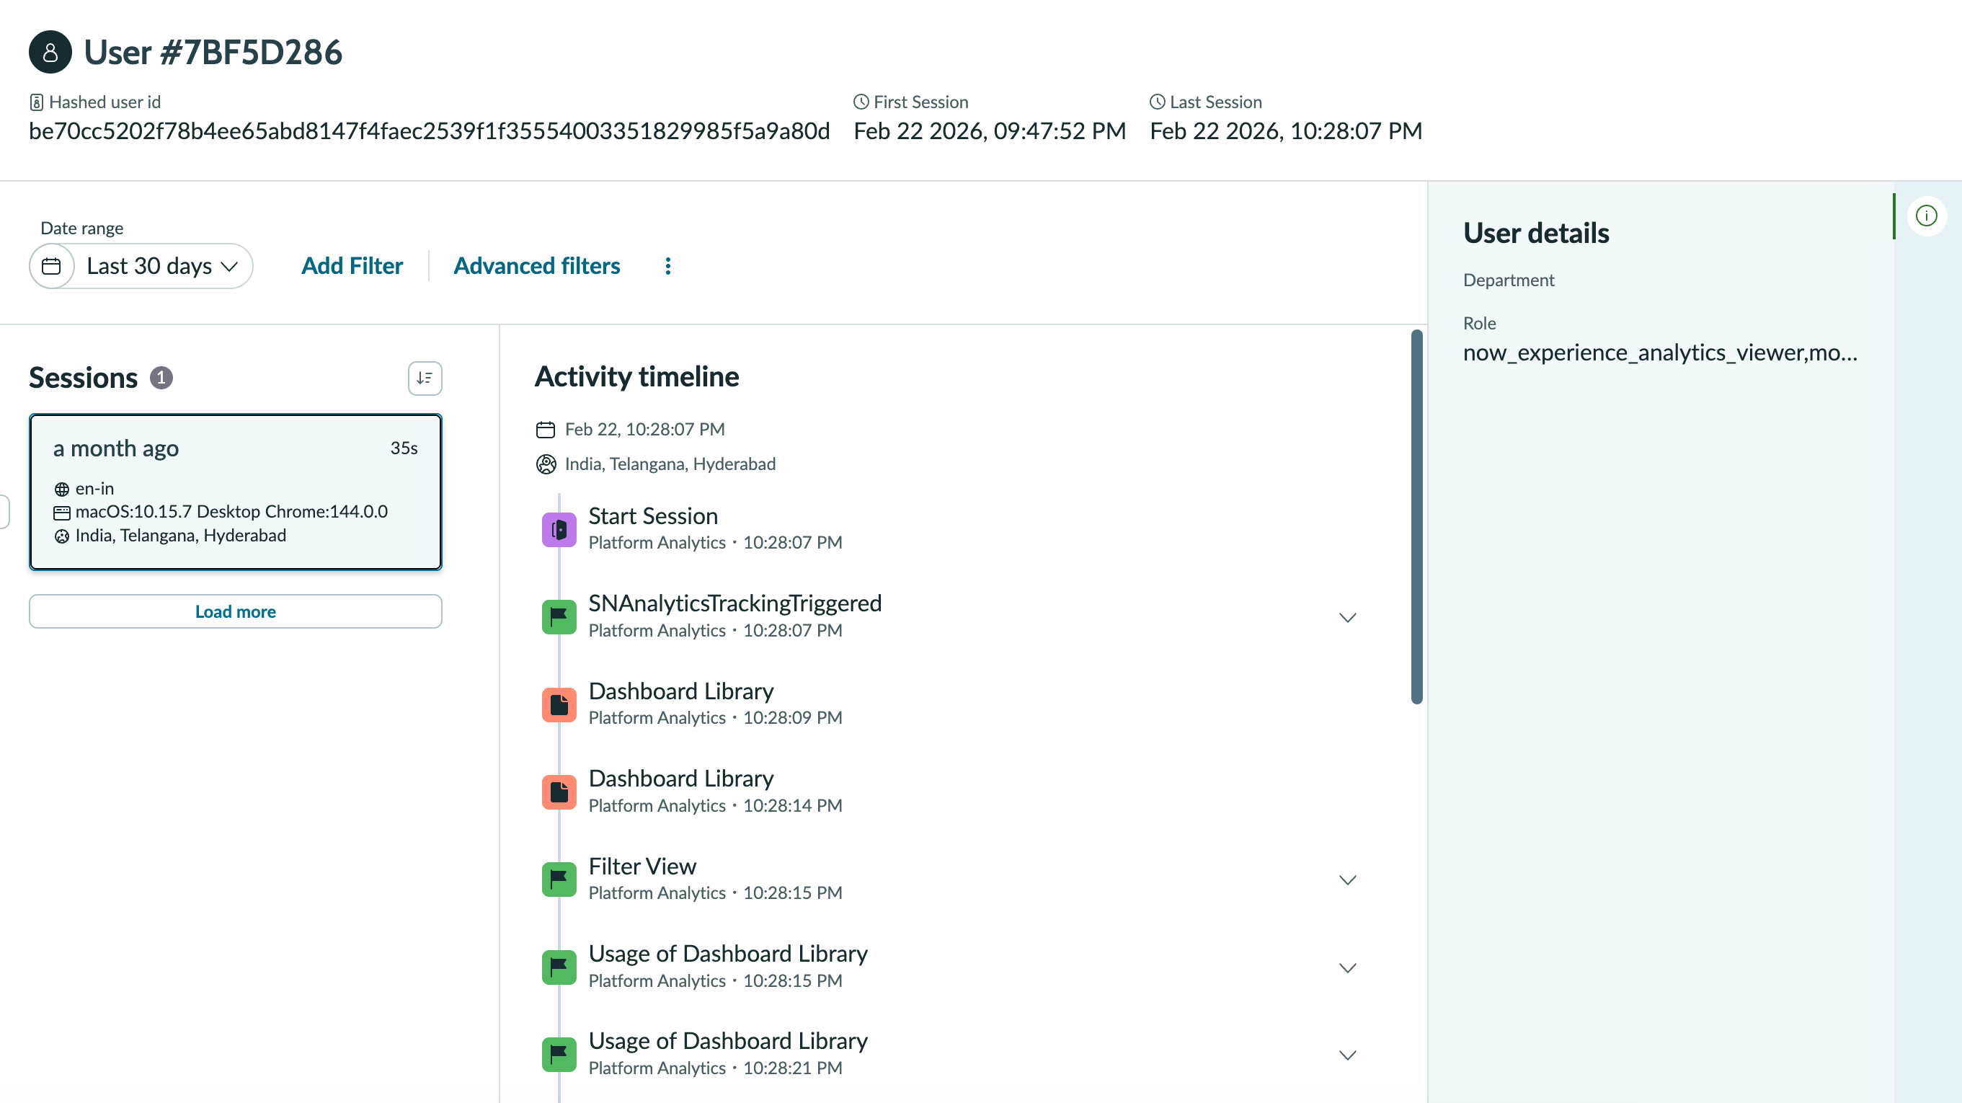The image size is (1962, 1103).
Task: Click the India, Telangana, Hyderabad timeline location text
Action: point(670,464)
